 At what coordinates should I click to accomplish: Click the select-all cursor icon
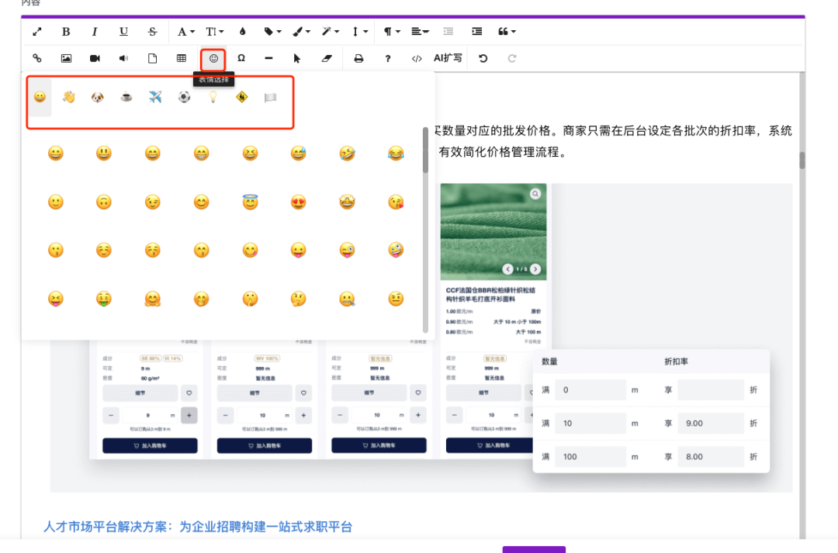click(x=297, y=58)
